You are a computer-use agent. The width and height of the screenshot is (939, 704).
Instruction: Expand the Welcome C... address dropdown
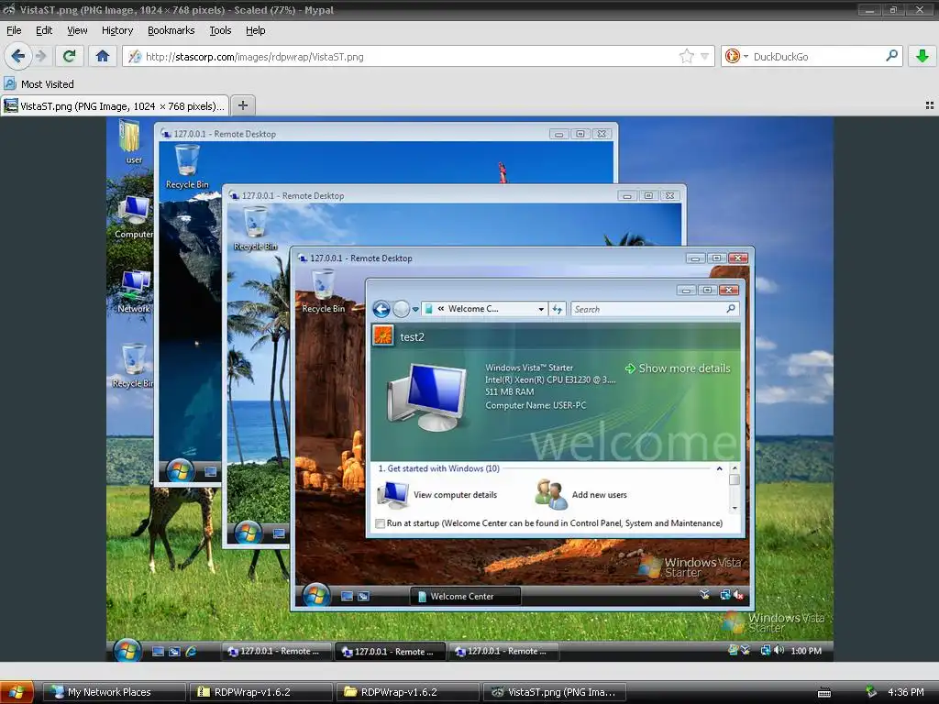(541, 309)
